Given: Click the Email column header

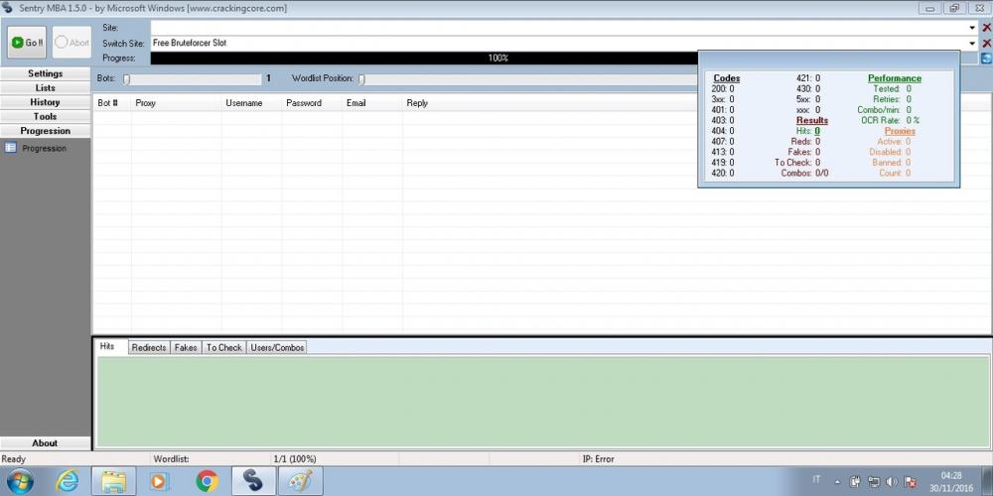Looking at the screenshot, I should pos(371,102).
